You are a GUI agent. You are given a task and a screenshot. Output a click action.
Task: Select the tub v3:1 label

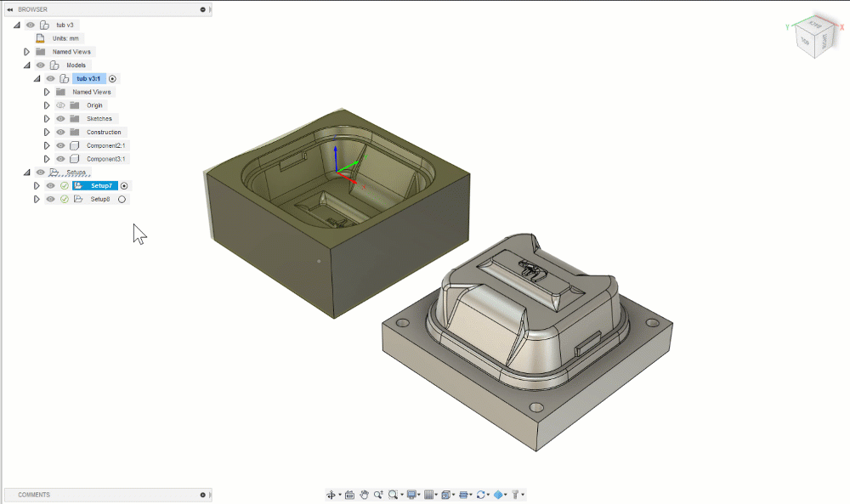pos(88,78)
